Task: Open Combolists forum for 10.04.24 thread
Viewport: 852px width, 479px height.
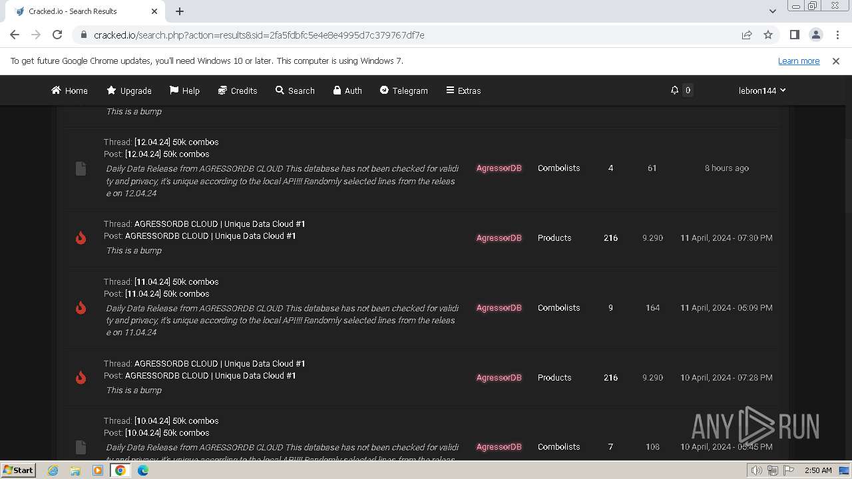Action: [558, 447]
